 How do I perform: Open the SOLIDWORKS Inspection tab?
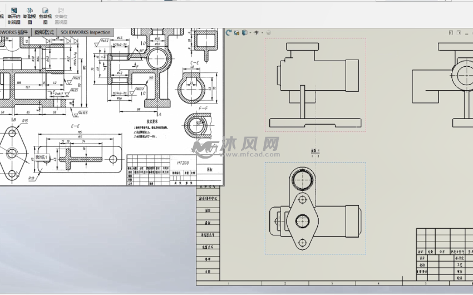click(85, 32)
